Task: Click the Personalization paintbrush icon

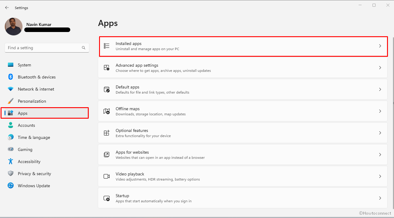Action: pos(11,101)
